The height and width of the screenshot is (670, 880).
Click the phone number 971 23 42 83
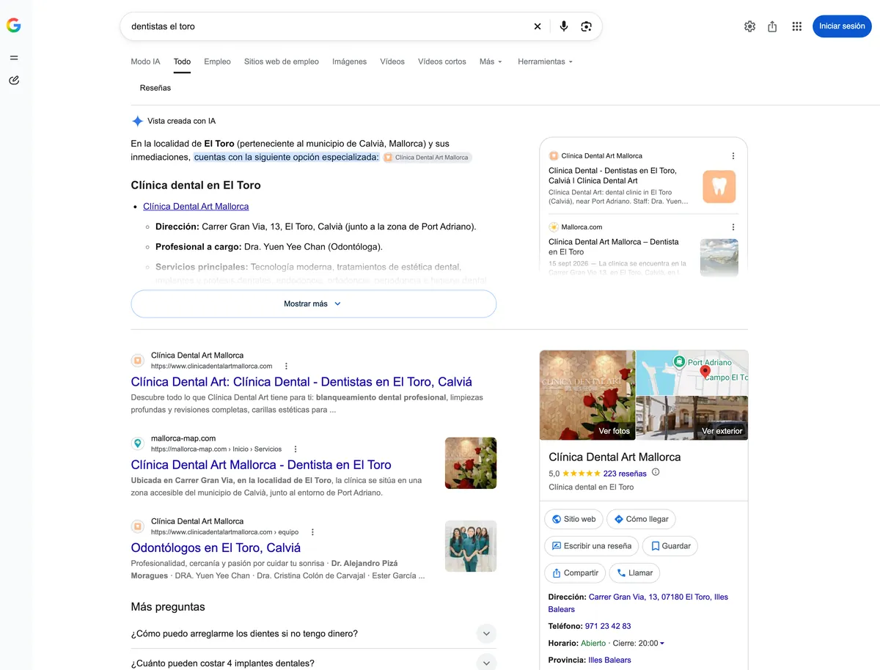(x=608, y=626)
